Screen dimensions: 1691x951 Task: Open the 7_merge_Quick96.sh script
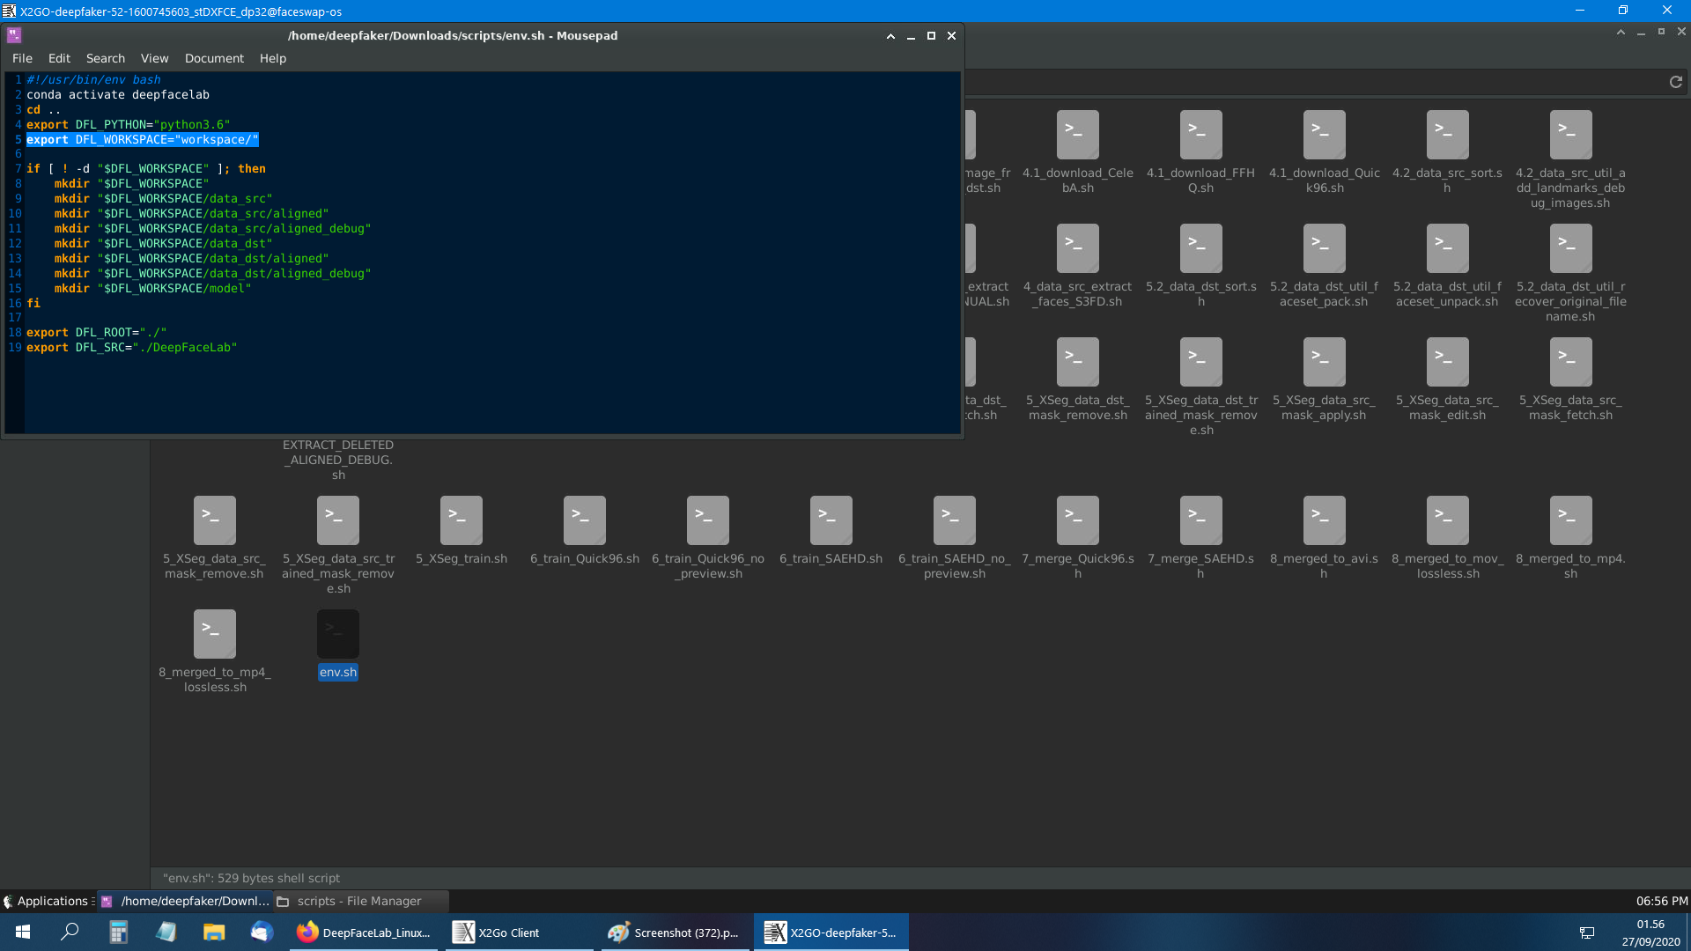coord(1077,520)
